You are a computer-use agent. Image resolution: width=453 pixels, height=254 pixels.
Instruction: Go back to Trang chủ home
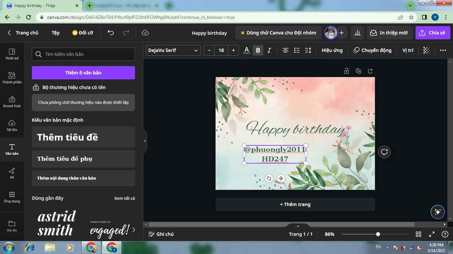coord(23,33)
